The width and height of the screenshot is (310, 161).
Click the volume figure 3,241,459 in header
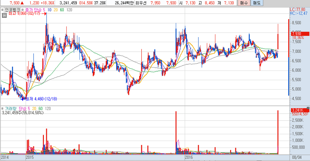[68, 3]
